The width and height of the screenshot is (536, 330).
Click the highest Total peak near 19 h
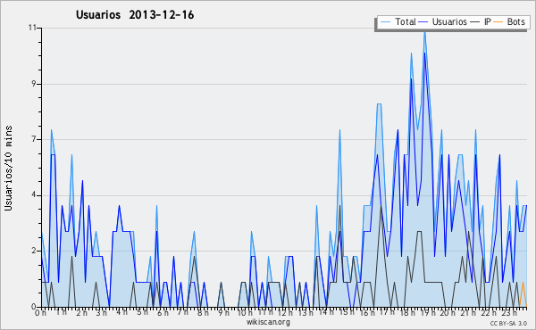(424, 31)
